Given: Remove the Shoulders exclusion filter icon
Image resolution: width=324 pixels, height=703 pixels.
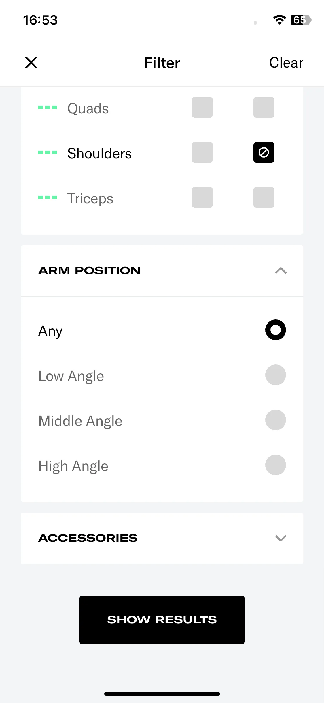Looking at the screenshot, I should point(264,152).
